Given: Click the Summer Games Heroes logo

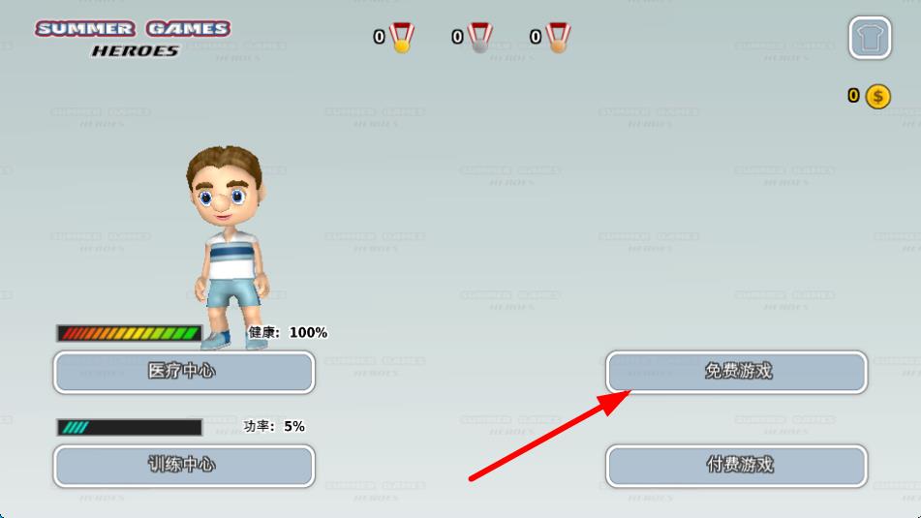Looking at the screenshot, I should [133, 39].
